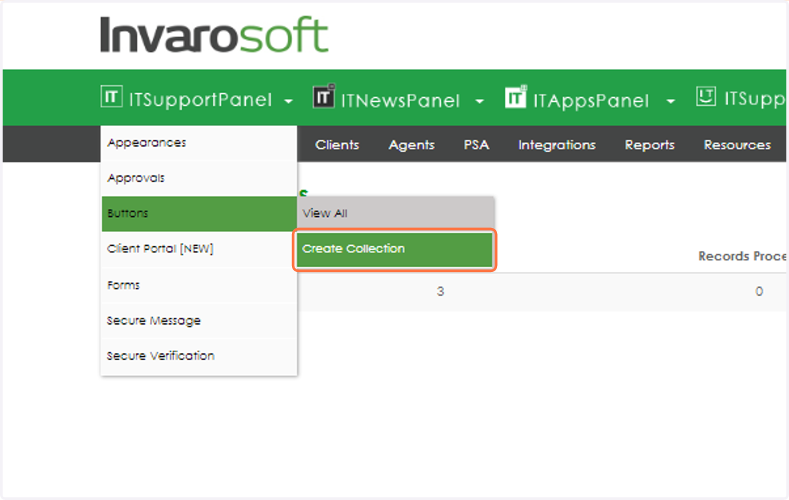Viewport: 789px width, 500px height.
Task: Open Client Portal [NEW] menu entry
Action: click(x=199, y=249)
